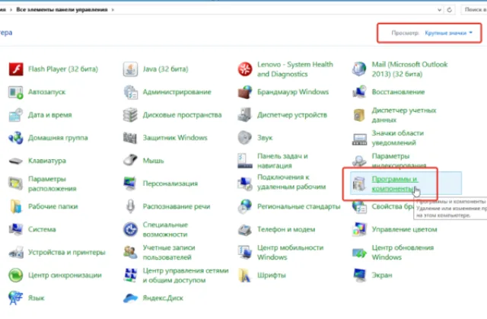Open the Параметры расположения link
This screenshot has height=319, width=487.
pyautogui.click(x=53, y=183)
